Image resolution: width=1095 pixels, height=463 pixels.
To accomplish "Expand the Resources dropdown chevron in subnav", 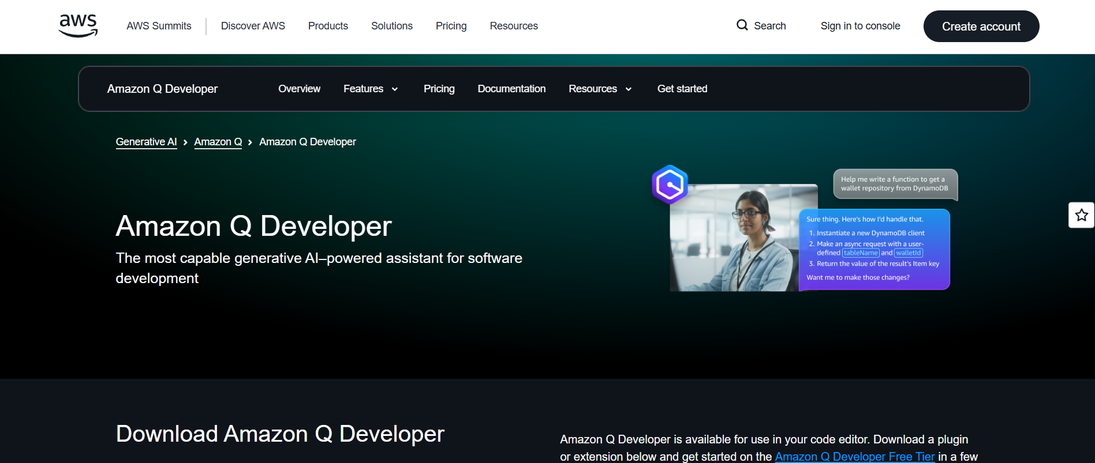I will point(629,89).
